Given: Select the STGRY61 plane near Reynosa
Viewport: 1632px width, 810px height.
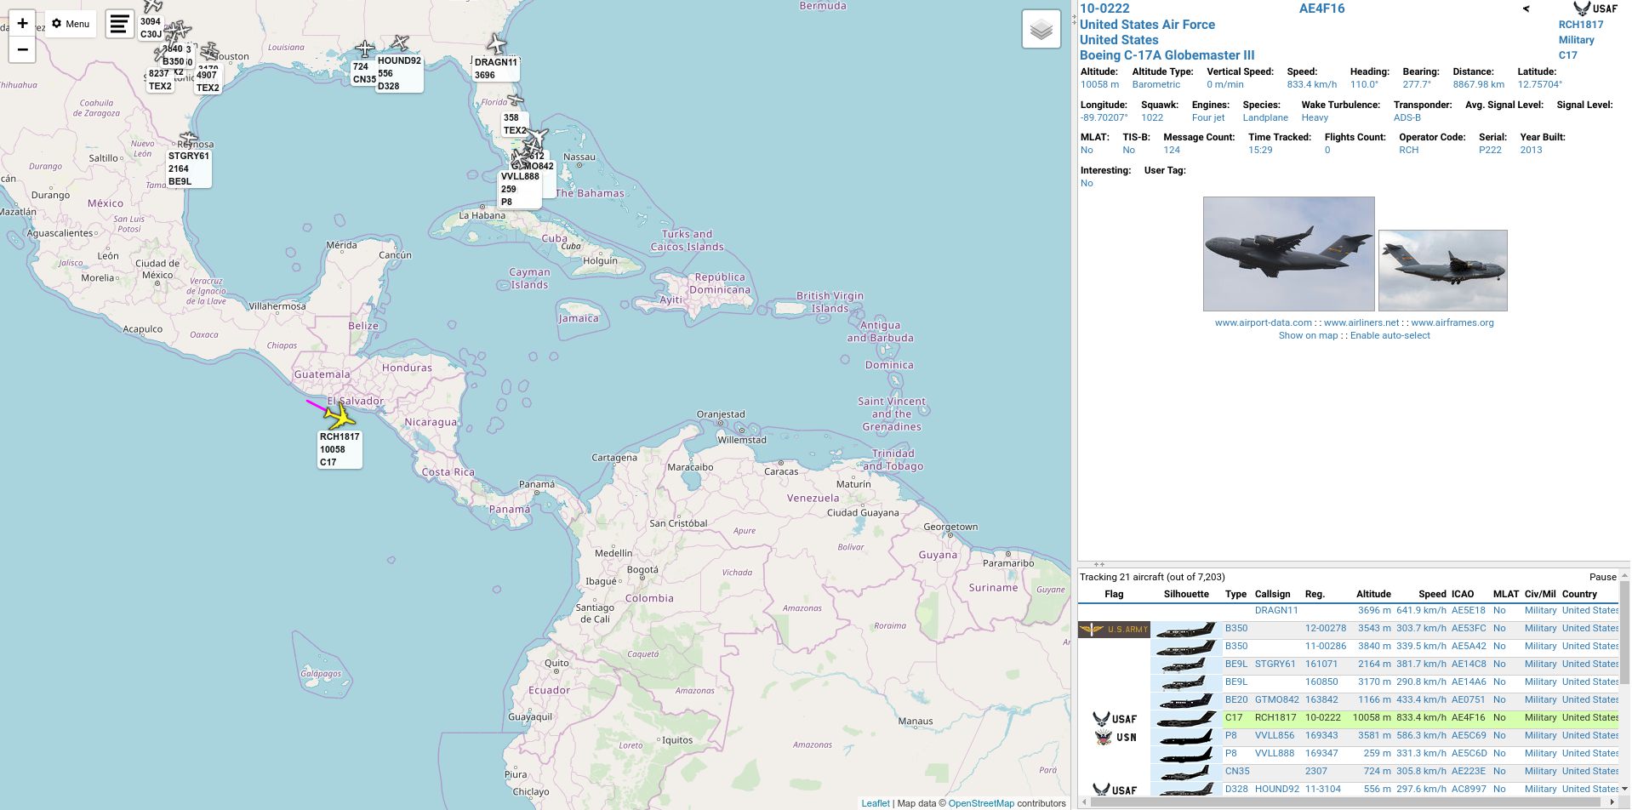Looking at the screenshot, I should click(188, 139).
